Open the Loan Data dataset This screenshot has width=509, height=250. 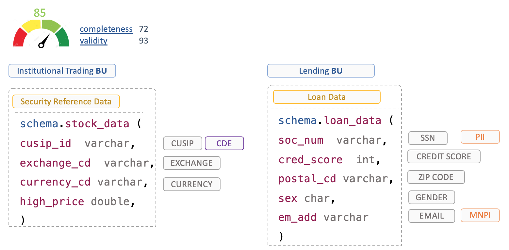(x=326, y=97)
